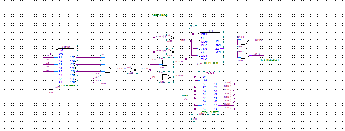The height and width of the screenshot is (131, 345).
Task: Click the Z80OUT[3] input label
Action: pos(161,36)
